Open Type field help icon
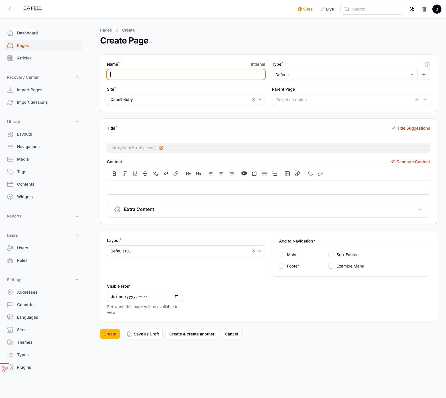The width and height of the screenshot is (446, 398). pyautogui.click(x=427, y=64)
